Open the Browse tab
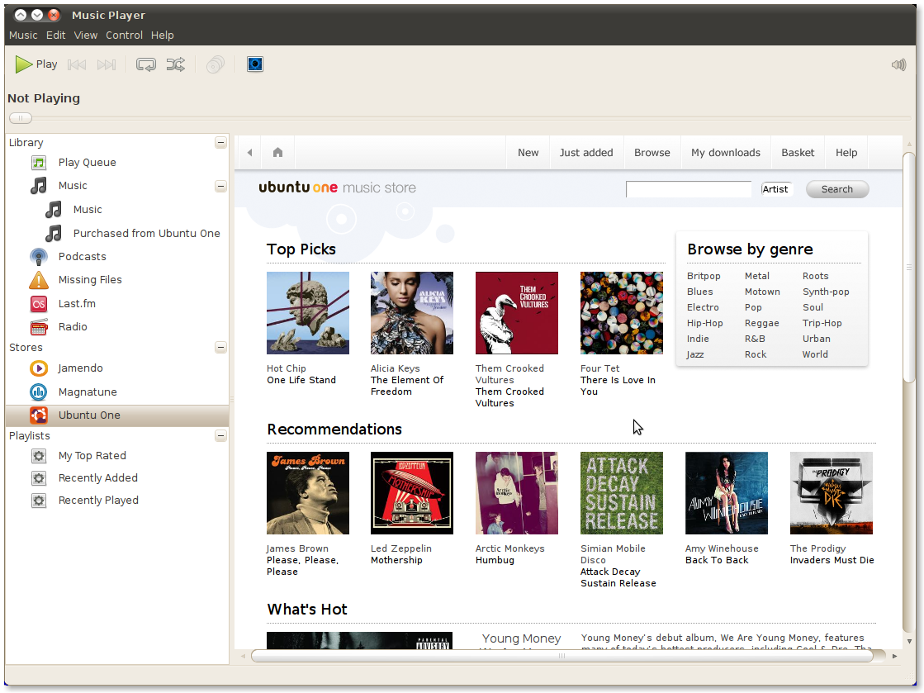The image size is (924, 693). tap(652, 153)
